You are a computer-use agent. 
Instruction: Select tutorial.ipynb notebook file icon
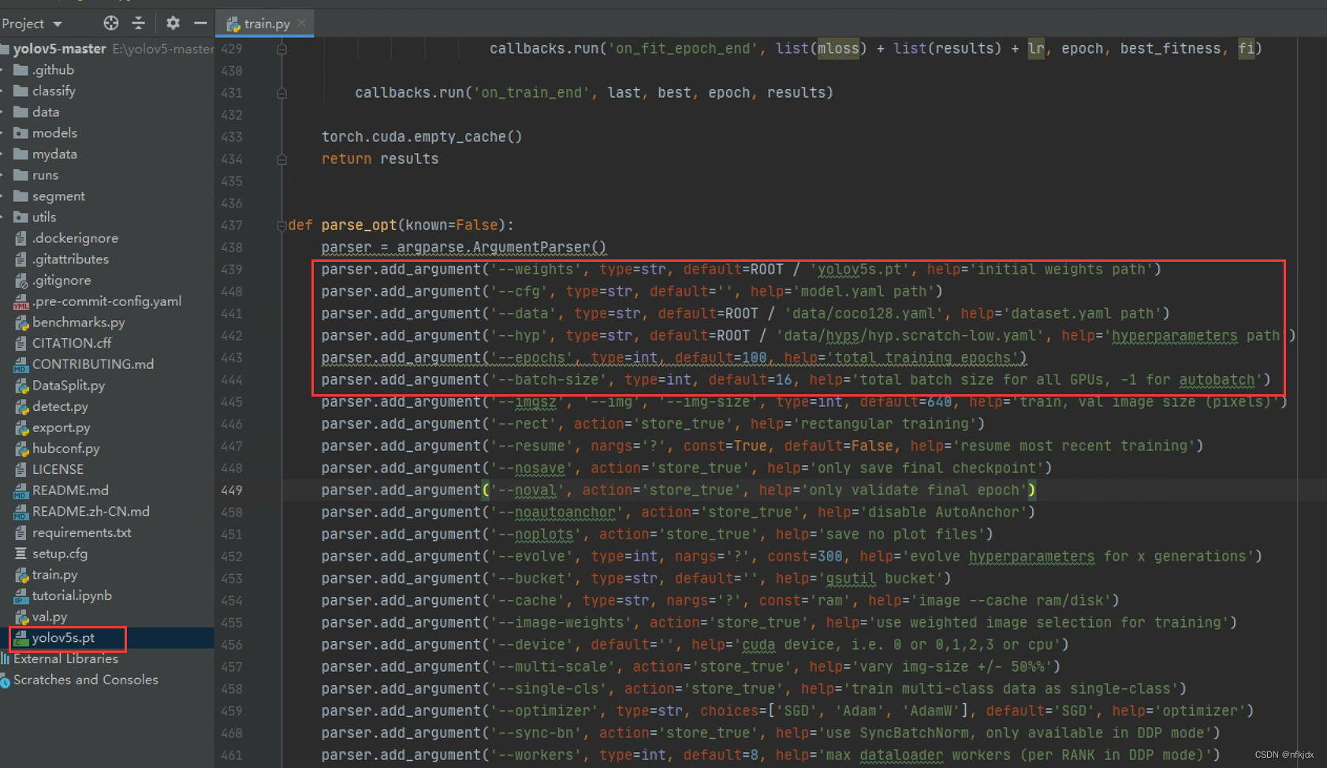21,595
